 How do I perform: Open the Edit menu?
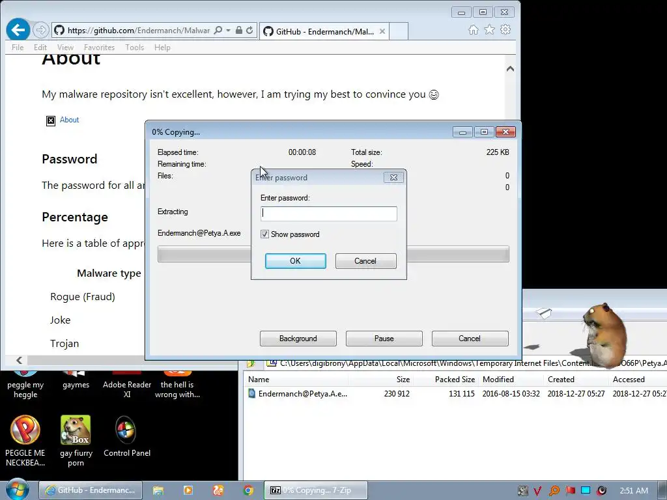pyautogui.click(x=40, y=47)
